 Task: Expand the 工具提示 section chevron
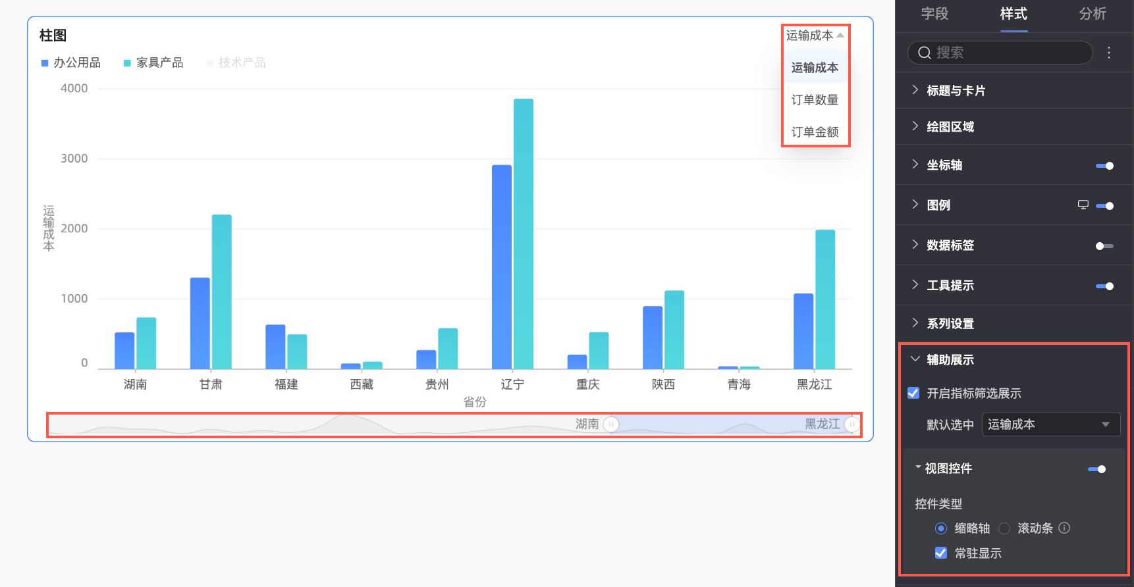[915, 285]
